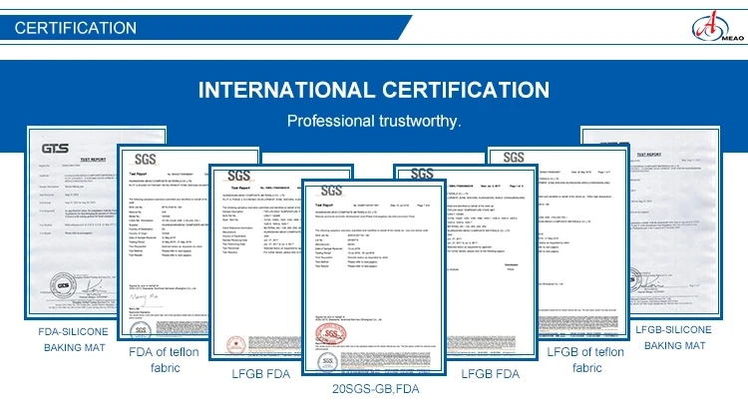
Task: Click the right 'LFGB FDA' caption
Action: [491, 374]
